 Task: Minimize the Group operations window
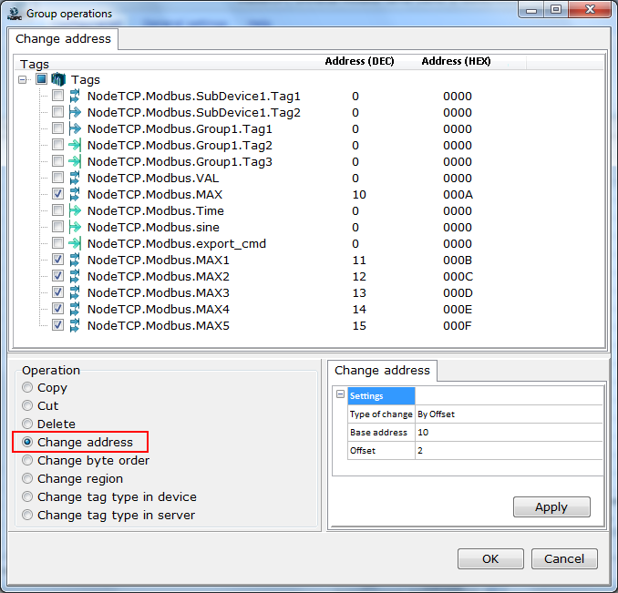point(531,9)
